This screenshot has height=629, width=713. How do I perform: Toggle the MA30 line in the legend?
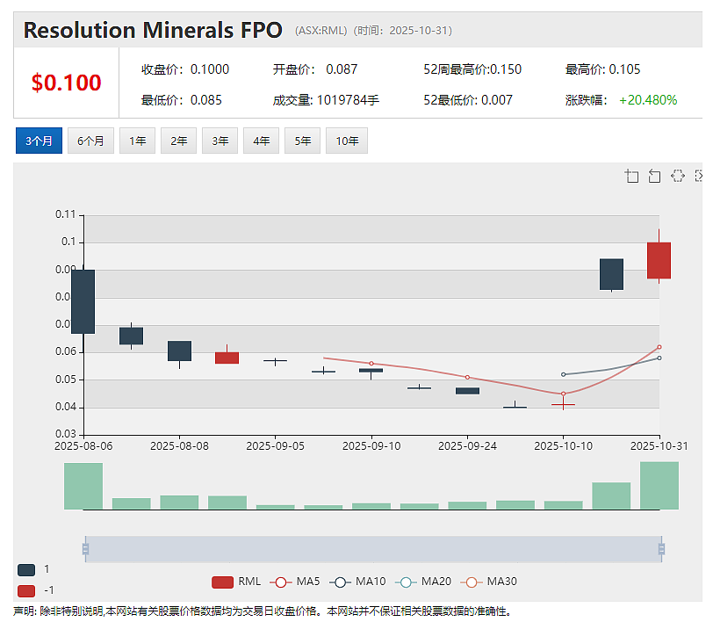pyautogui.click(x=489, y=582)
